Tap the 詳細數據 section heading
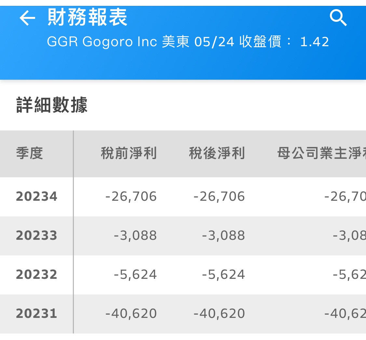 pyautogui.click(x=52, y=105)
